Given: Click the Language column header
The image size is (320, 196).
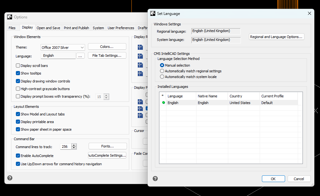Looking at the screenshot, I should [181, 96].
